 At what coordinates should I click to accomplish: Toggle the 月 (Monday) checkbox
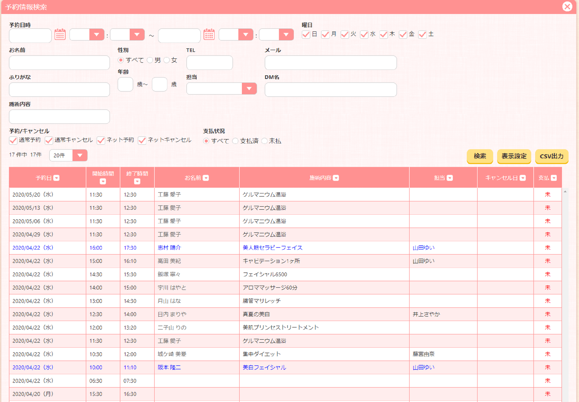325,34
